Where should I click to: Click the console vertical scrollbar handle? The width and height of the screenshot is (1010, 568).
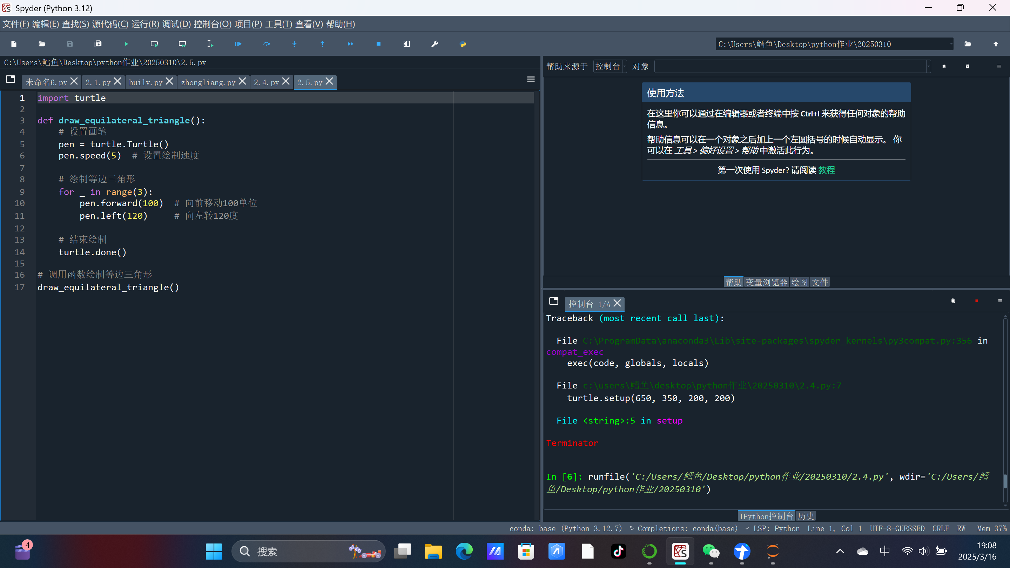[x=1005, y=481]
